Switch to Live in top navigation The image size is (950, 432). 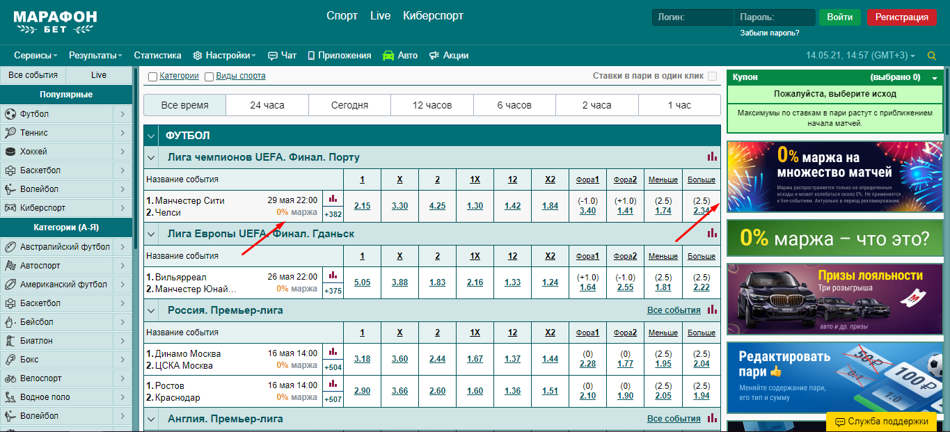click(380, 15)
